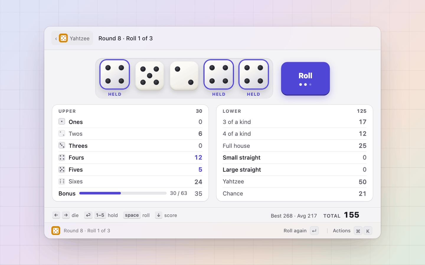The width and height of the screenshot is (425, 265).
Task: Toggle hold on first die showing four
Action: [x=115, y=74]
